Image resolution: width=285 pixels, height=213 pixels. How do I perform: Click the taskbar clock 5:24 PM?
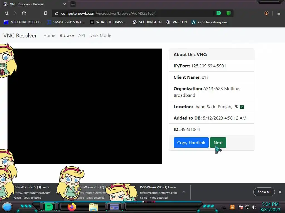coord(270,204)
